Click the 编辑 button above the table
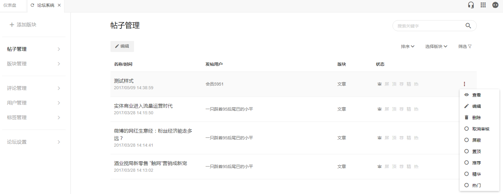This screenshot has width=503, height=194. 122,46
